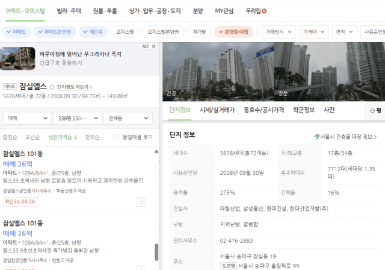Click the 우리집 new badge icon
This screenshot has height=270, width=385.
click(264, 11)
